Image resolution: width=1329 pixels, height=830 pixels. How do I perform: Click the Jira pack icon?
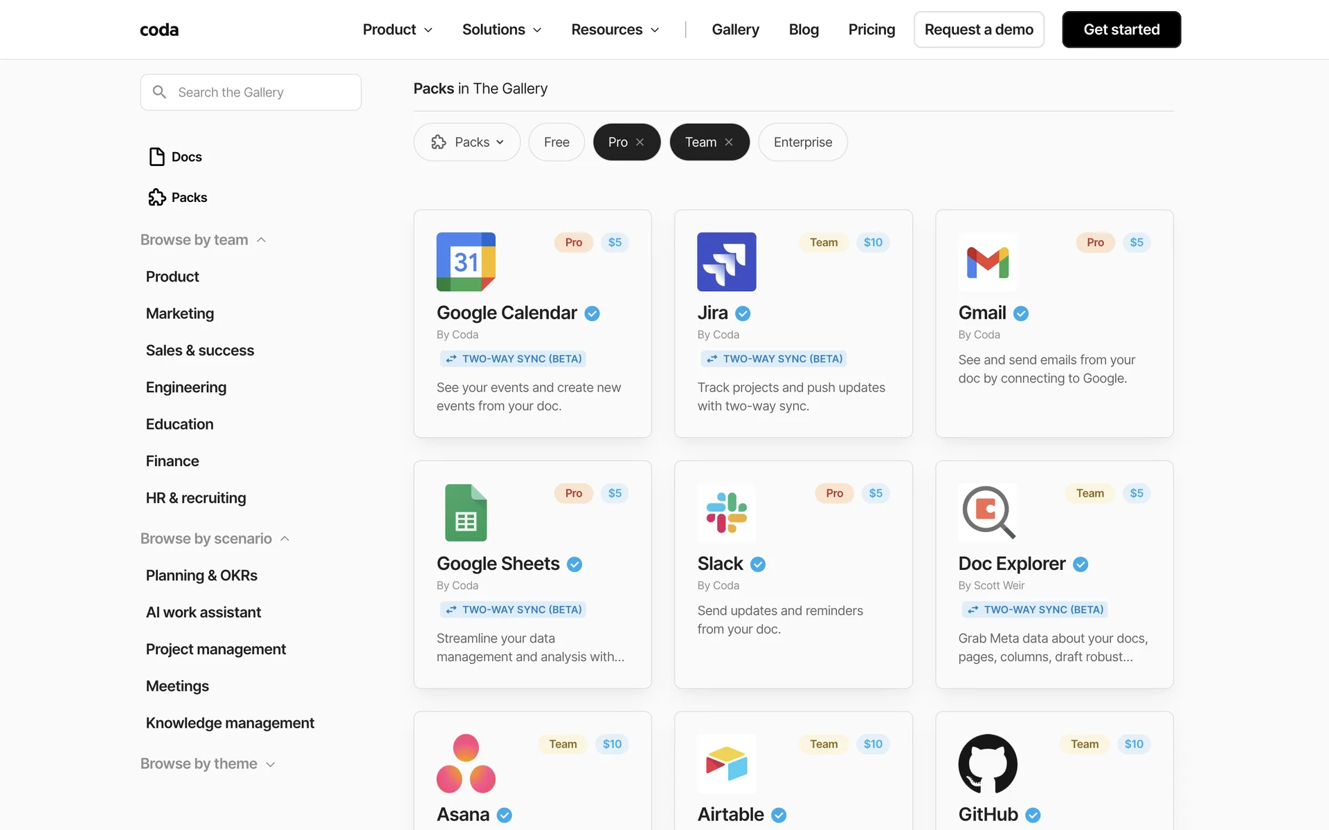pyautogui.click(x=726, y=261)
